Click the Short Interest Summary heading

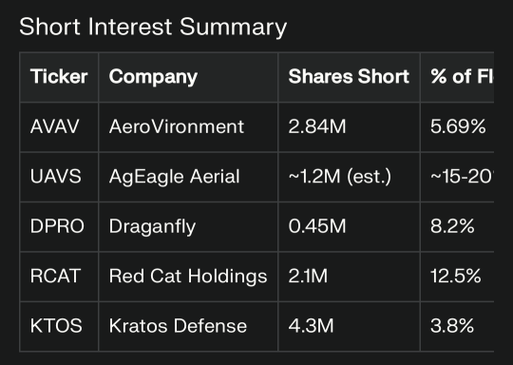tap(153, 28)
